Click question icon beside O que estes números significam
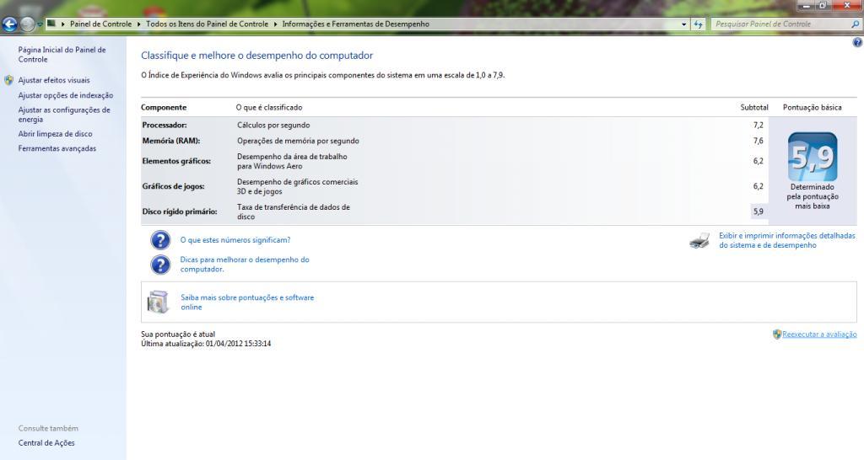The image size is (864, 460). [160, 240]
